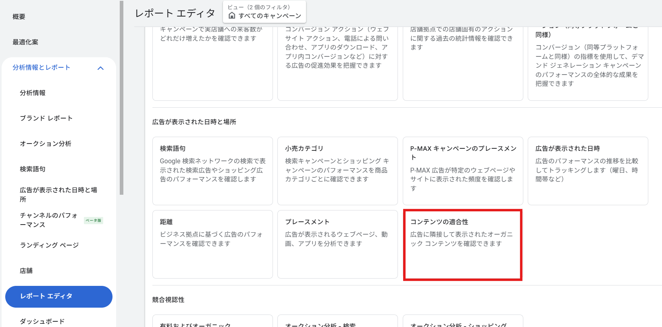Viewport: 662px width, 327px height.
Task: Open the card about 店舗固有のアクション statistics
Action: click(463, 64)
